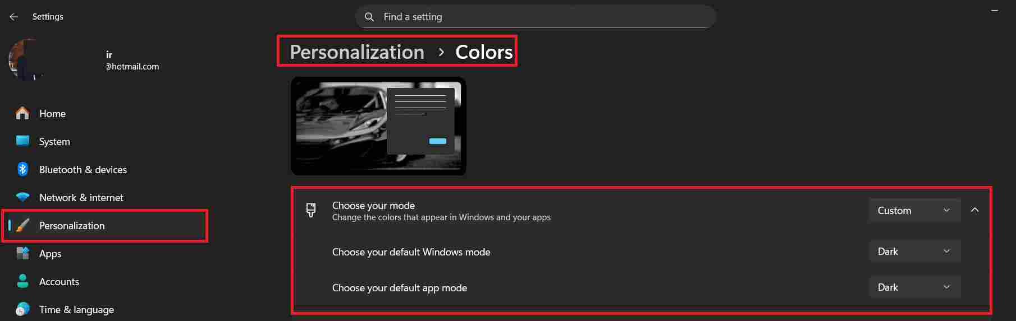Go to System settings
The image size is (1016, 321).
click(104, 141)
